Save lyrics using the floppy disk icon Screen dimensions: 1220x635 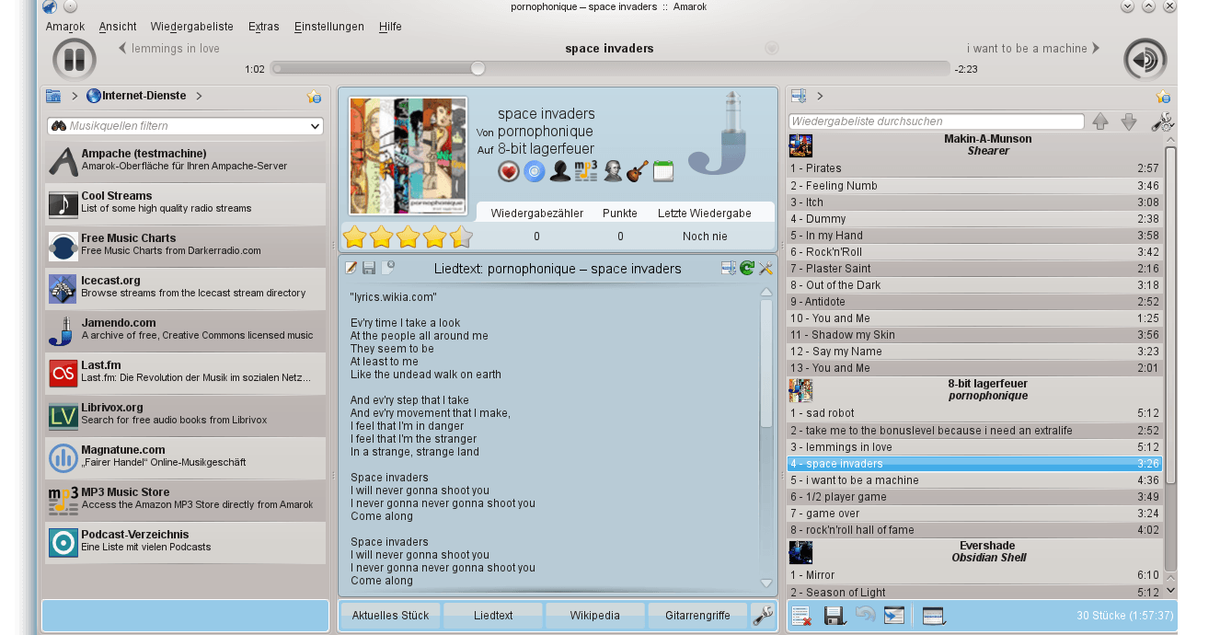369,268
